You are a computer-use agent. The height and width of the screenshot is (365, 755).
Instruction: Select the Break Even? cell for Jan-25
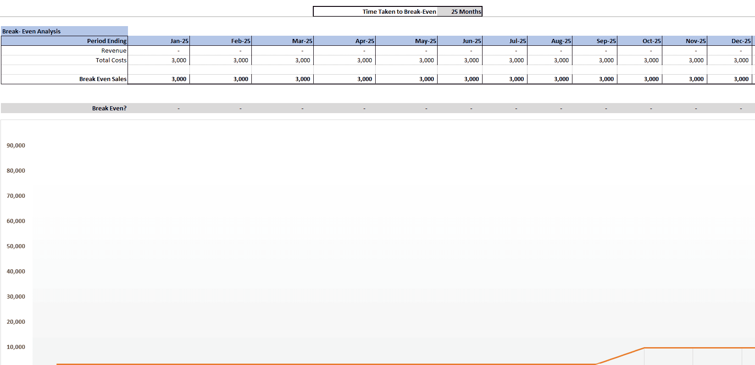[x=159, y=108]
